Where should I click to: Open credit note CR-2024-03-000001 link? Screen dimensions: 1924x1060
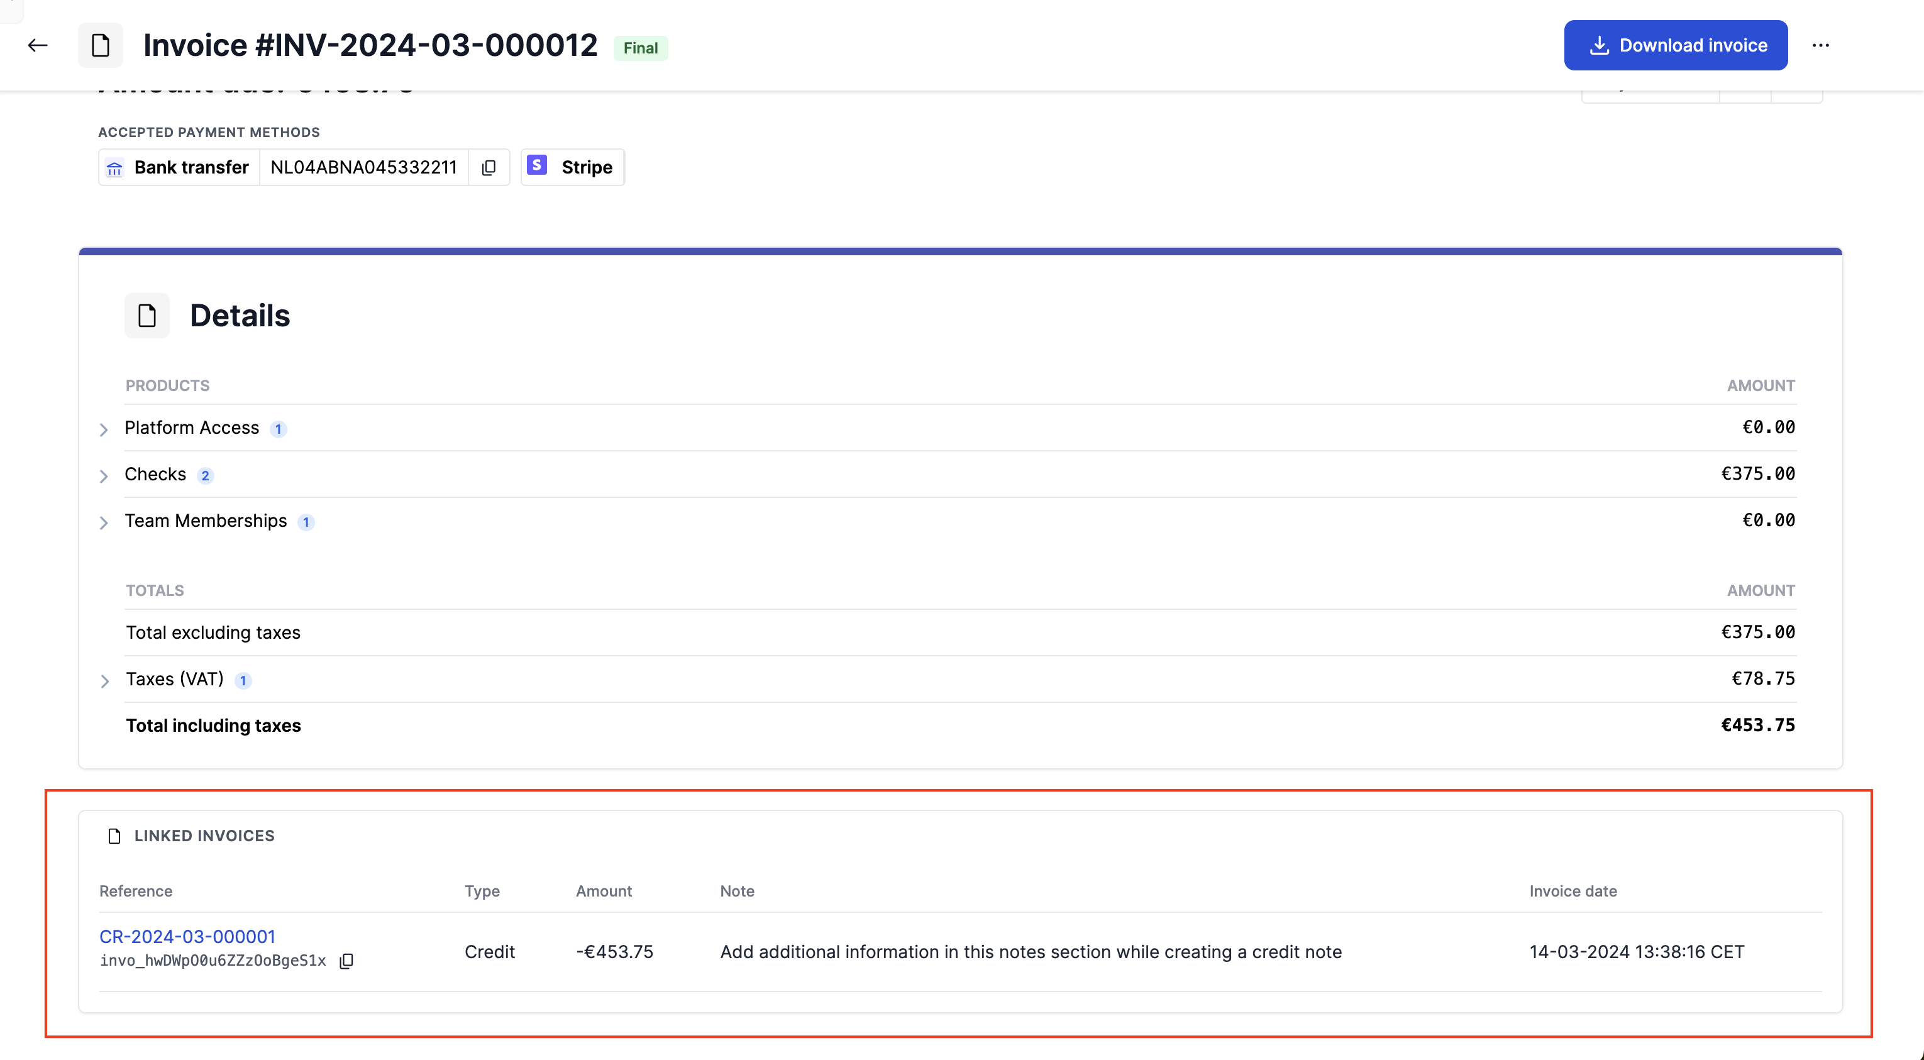(187, 936)
